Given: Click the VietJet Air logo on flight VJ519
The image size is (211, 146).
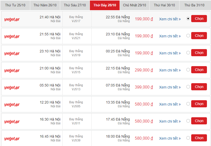Looking at the screenshot, I should [12, 53].
